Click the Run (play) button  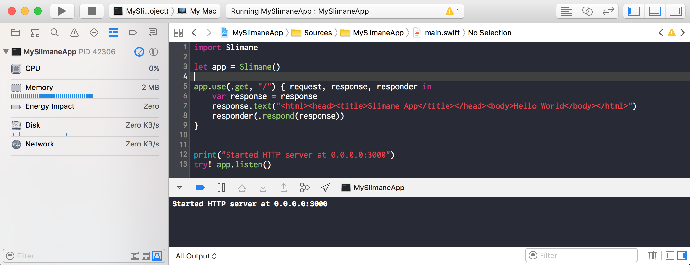(x=62, y=11)
